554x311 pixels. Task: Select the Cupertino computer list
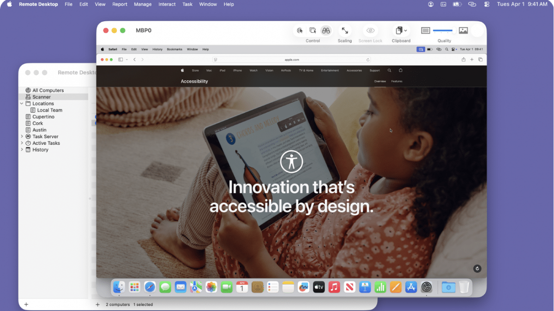click(x=43, y=117)
